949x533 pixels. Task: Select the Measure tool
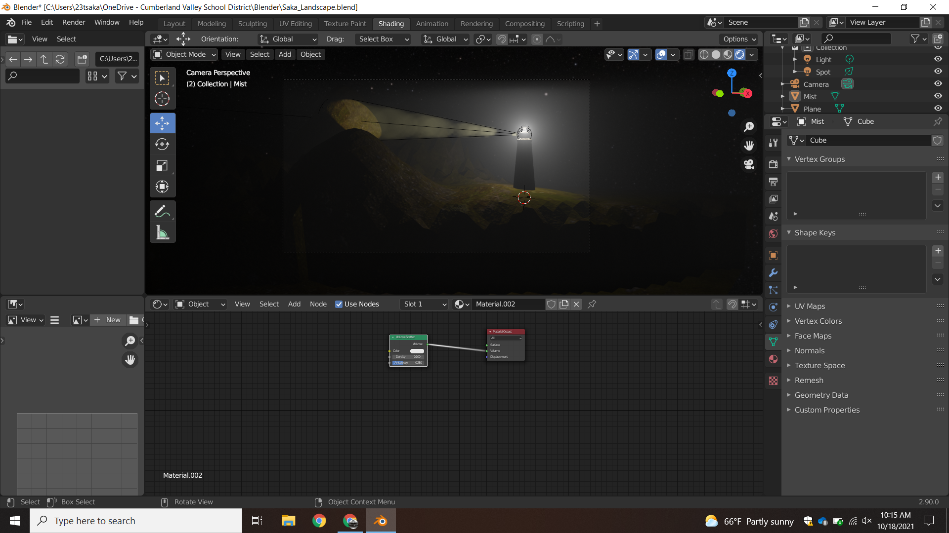point(162,232)
